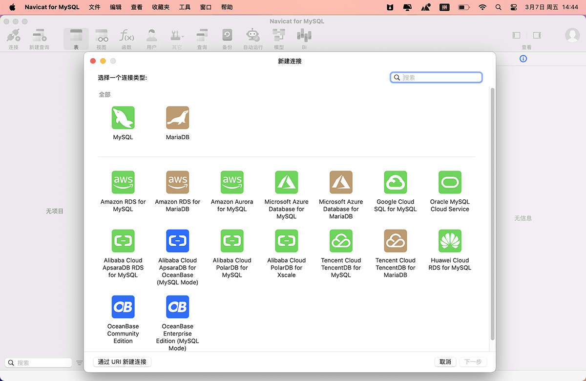Pick Huawei Cloud RDS for MySQL
Image resolution: width=586 pixels, height=381 pixels.
pos(450,241)
